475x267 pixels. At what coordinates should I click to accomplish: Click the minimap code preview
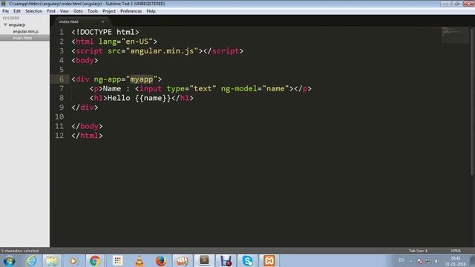tap(454, 35)
